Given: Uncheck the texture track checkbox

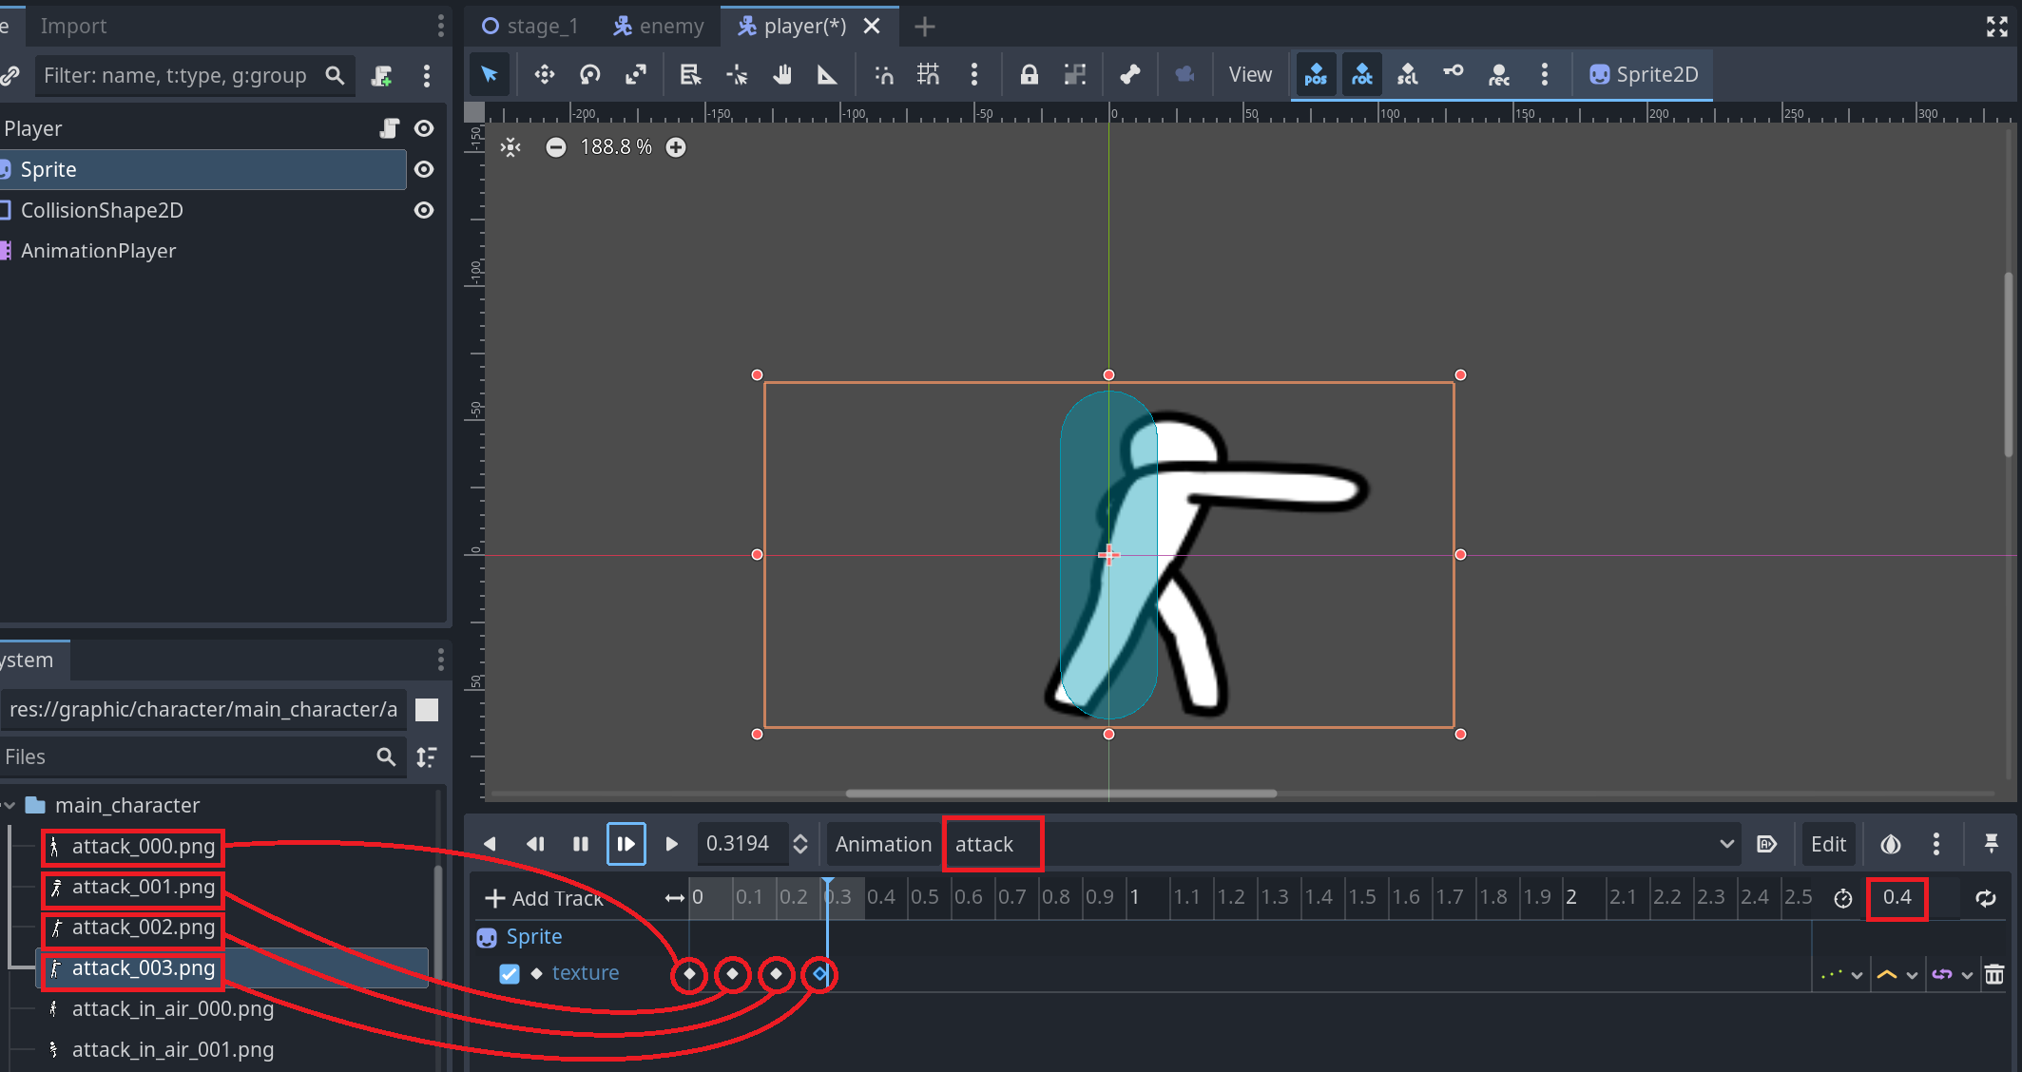Looking at the screenshot, I should [x=510, y=973].
